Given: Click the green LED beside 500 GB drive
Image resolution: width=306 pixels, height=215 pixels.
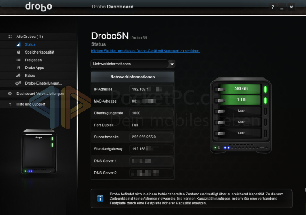Looking at the screenshot, I should click(x=265, y=89).
